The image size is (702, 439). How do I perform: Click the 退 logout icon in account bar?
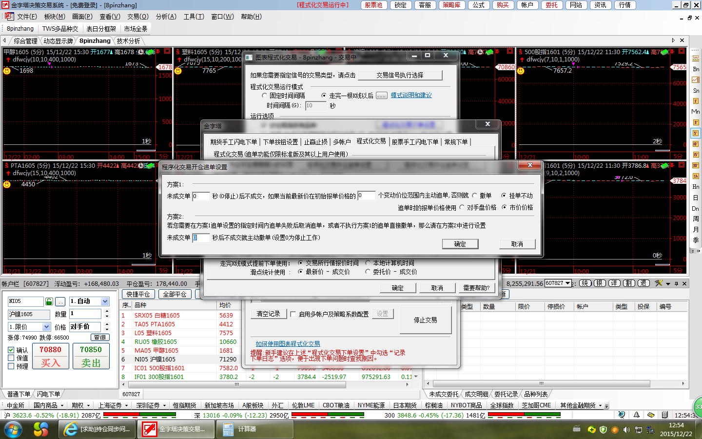click(643, 283)
